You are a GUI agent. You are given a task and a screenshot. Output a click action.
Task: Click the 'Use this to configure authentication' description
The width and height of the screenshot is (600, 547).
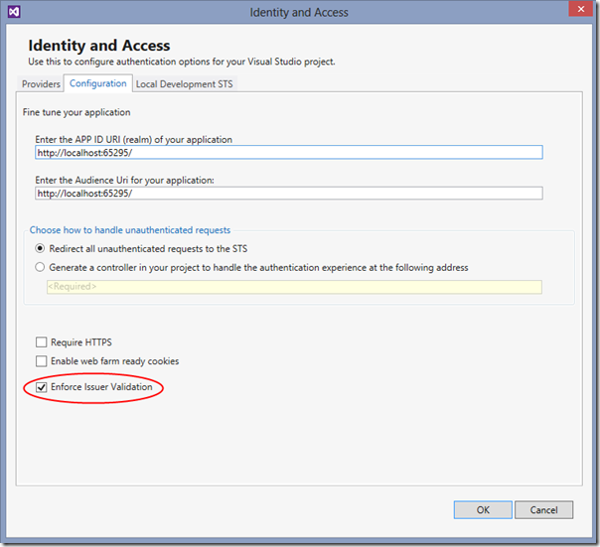182,62
